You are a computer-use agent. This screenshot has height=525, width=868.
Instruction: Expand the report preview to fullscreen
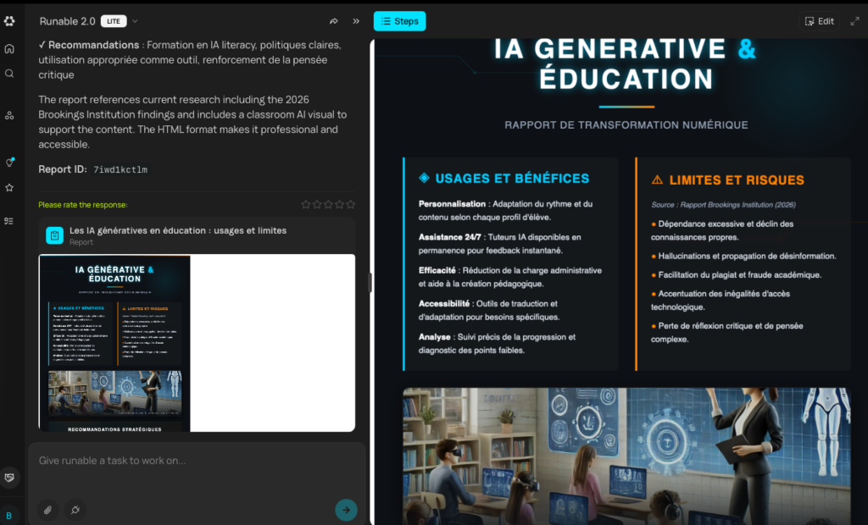(x=854, y=21)
